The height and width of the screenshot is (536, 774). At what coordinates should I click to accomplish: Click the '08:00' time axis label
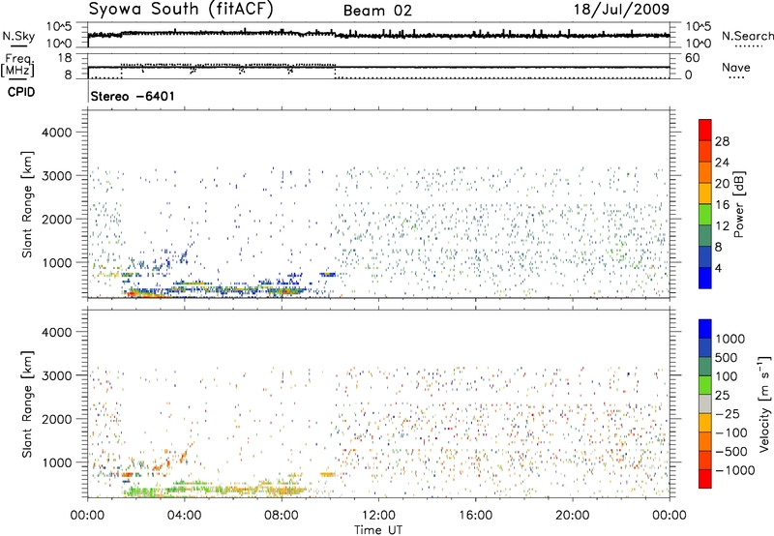(x=282, y=516)
